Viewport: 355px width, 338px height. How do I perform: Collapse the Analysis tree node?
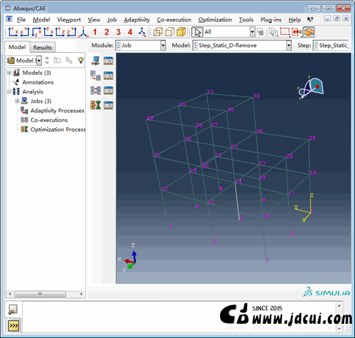coord(9,92)
